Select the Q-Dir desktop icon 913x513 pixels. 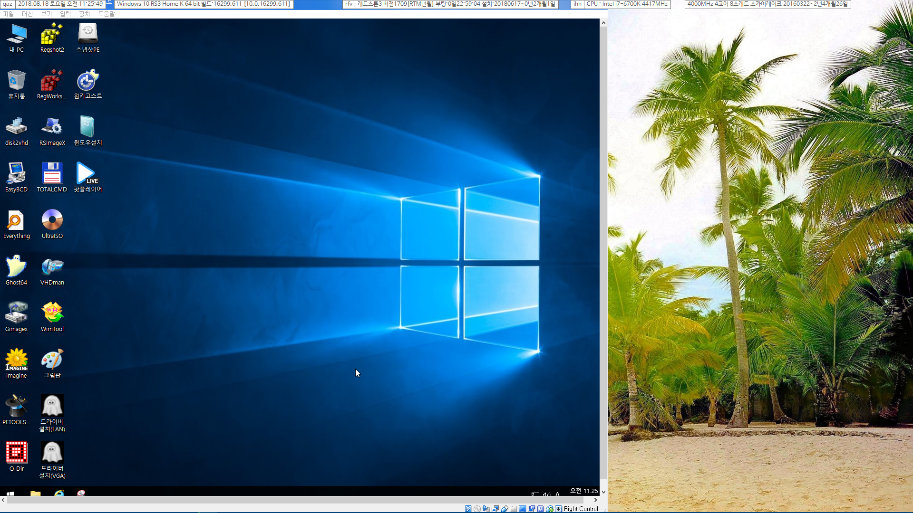[x=17, y=457]
